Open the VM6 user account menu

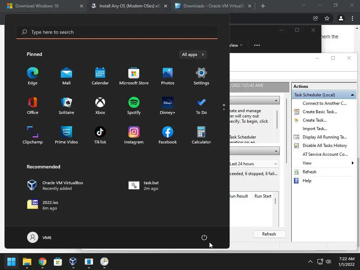pyautogui.click(x=39, y=237)
